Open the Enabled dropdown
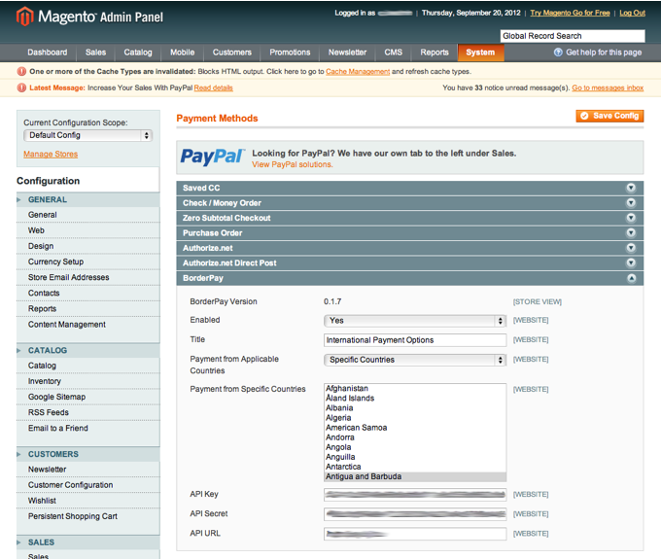This screenshot has width=661, height=559. point(415,321)
